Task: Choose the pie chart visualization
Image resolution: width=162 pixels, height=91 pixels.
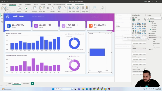Action: pyautogui.click(x=140, y=29)
